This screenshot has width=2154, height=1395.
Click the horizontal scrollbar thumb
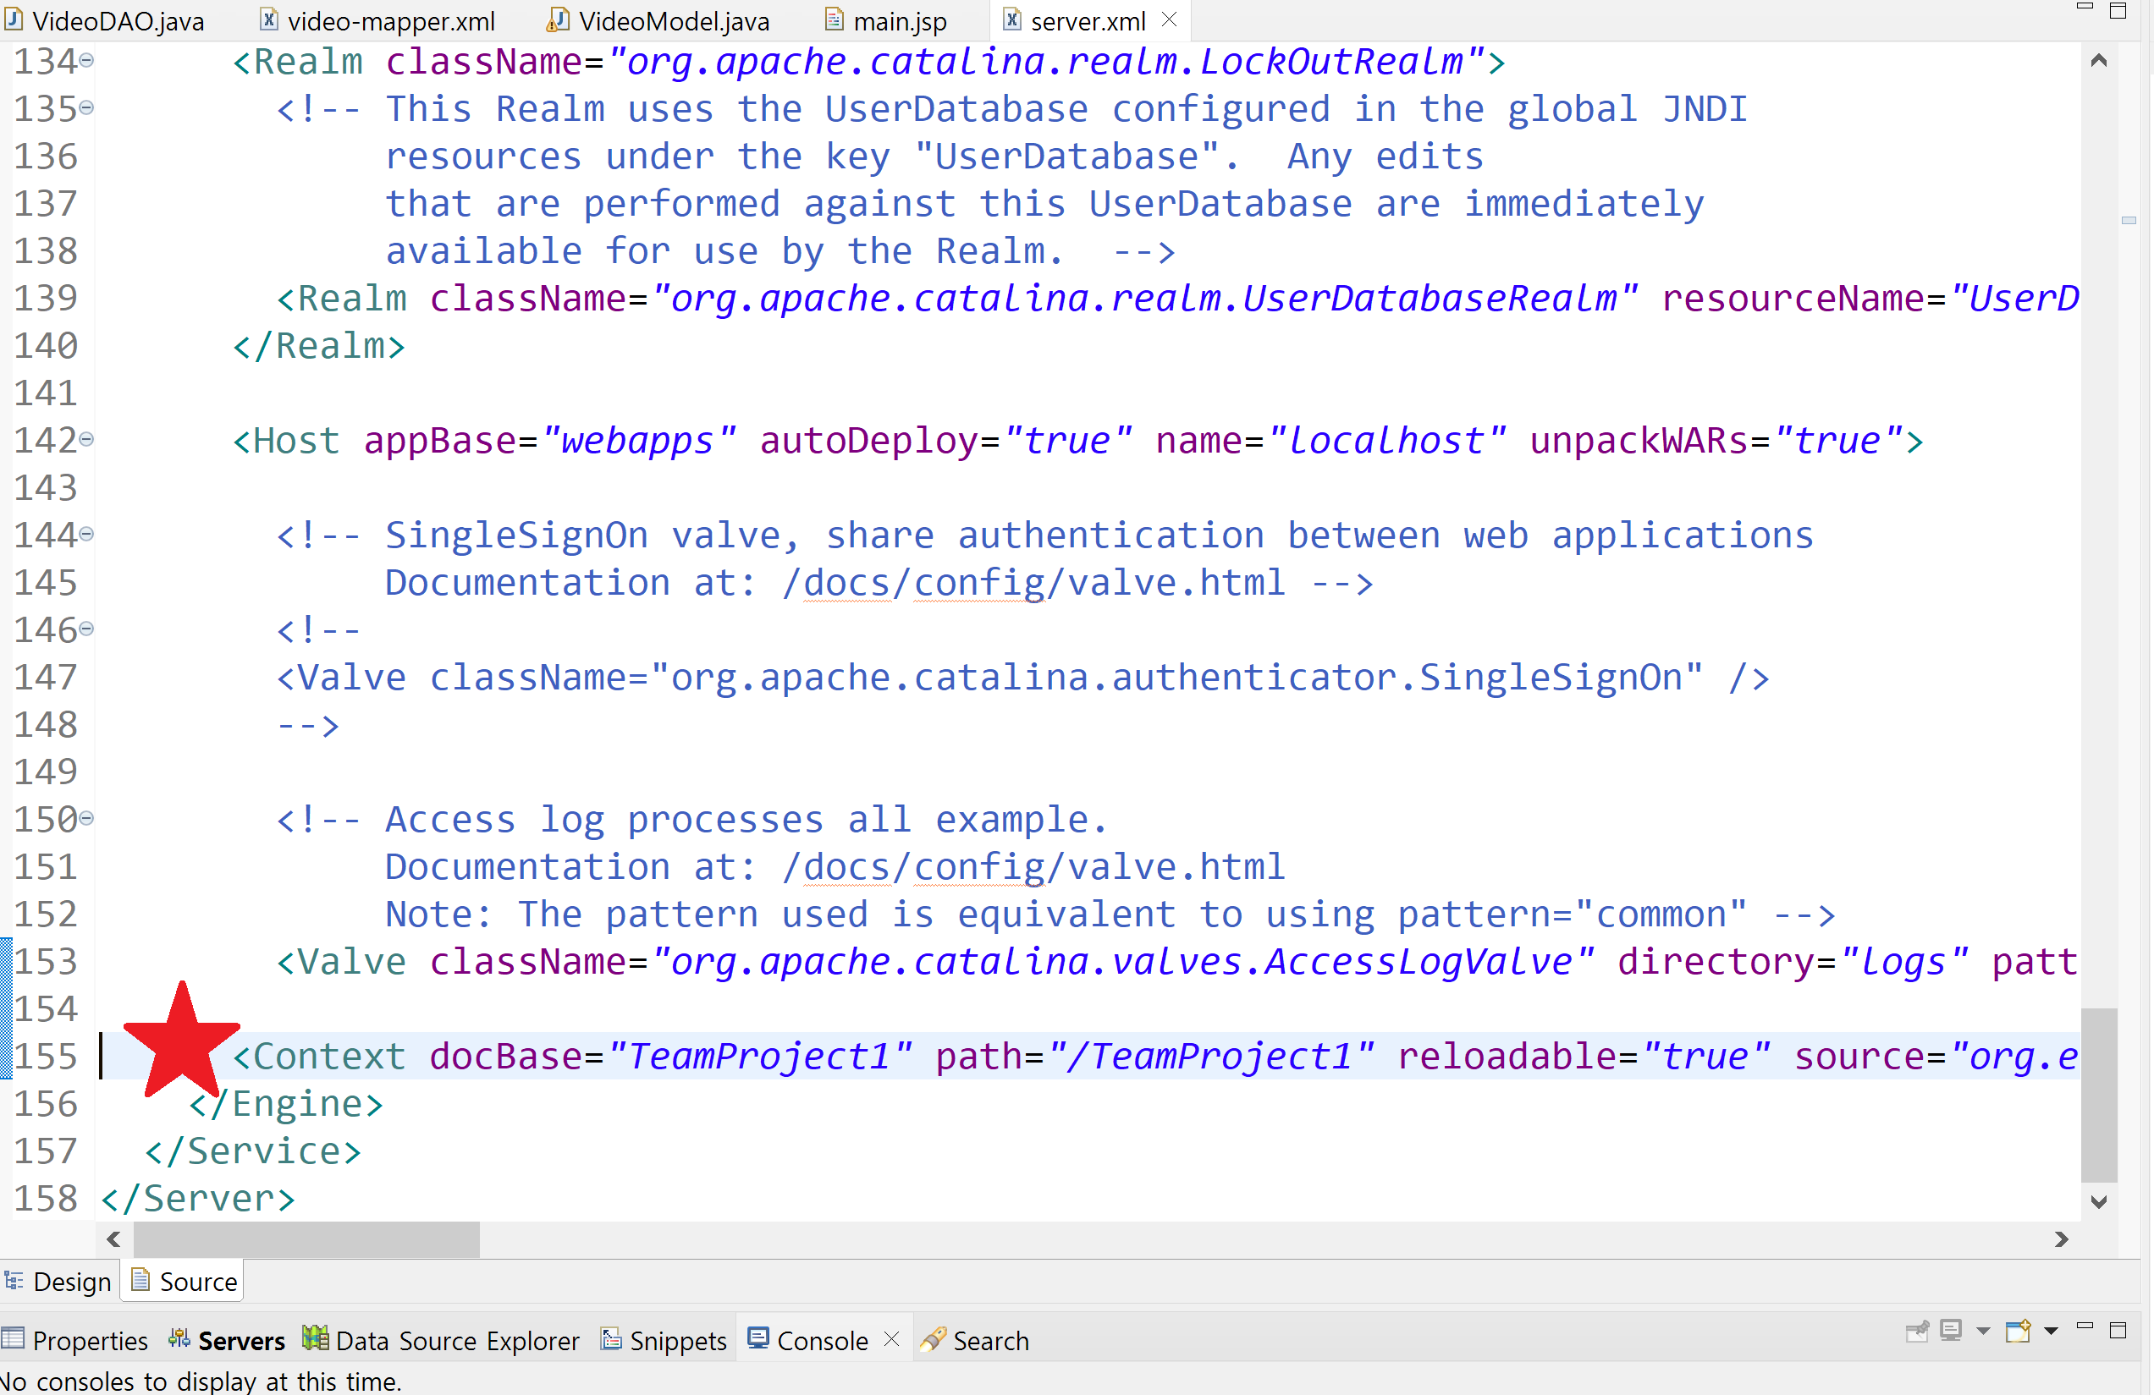coord(306,1238)
